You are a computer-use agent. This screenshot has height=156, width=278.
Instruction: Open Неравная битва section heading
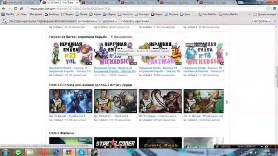78,37
